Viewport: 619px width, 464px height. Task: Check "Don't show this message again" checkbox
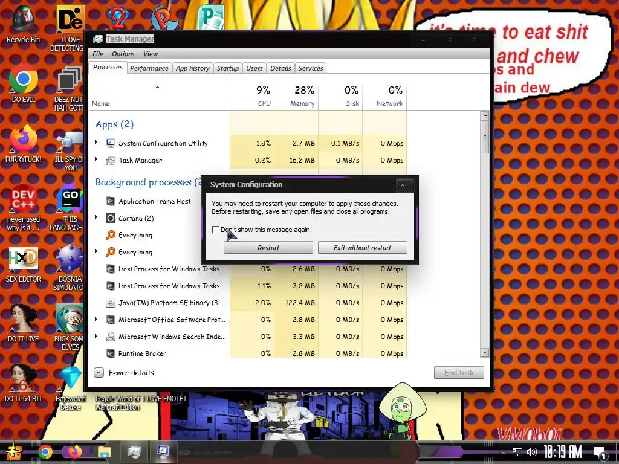pyautogui.click(x=216, y=230)
